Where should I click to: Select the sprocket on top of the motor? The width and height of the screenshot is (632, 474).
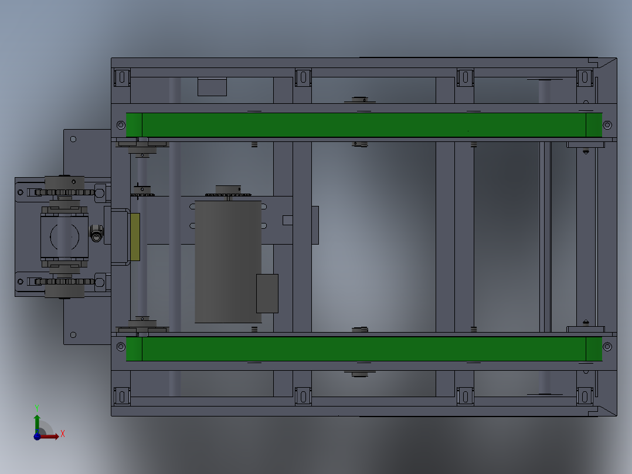click(x=228, y=195)
